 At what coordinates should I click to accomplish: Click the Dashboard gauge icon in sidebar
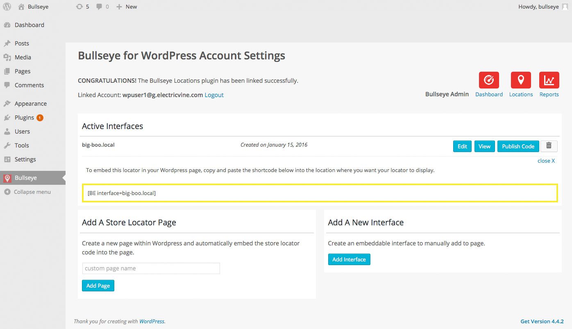(7, 25)
